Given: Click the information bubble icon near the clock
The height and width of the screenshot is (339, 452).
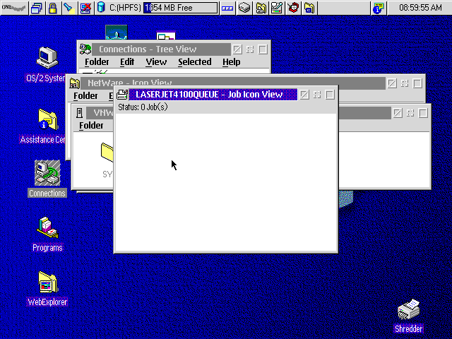Looking at the screenshot, I should coord(378,8).
